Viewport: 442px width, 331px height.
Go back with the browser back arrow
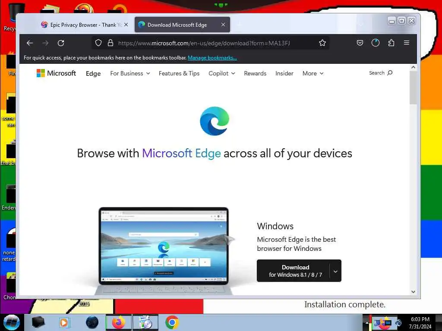pos(30,43)
